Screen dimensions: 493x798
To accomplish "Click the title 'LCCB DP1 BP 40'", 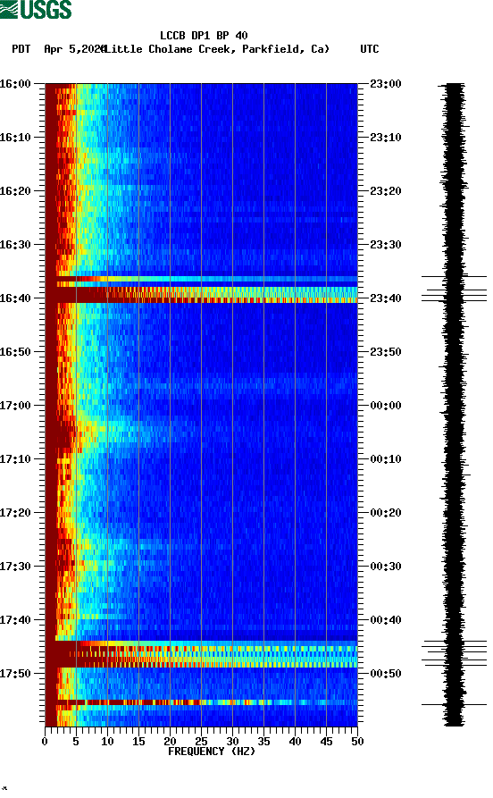I will pyautogui.click(x=204, y=36).
